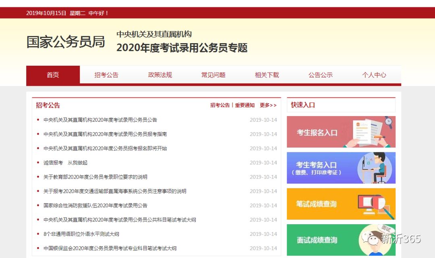The image size is (435, 258).
Task: Click the 重要通知 filter link
Action: point(245,105)
